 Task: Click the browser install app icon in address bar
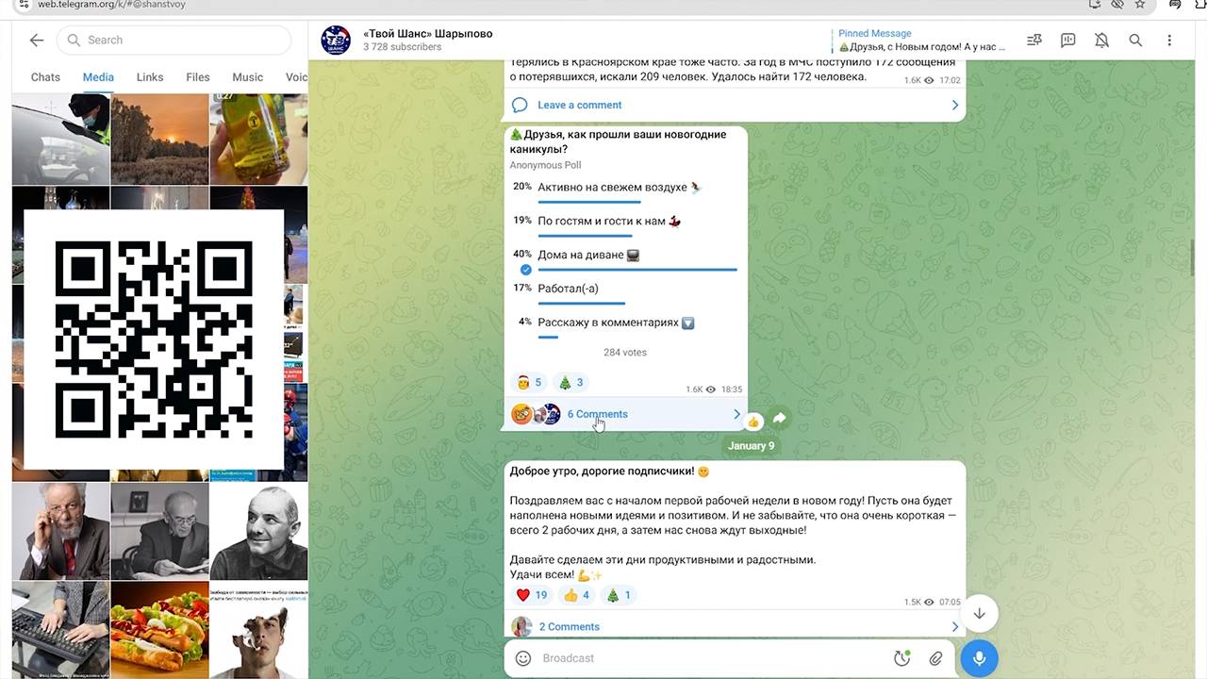(x=1094, y=5)
